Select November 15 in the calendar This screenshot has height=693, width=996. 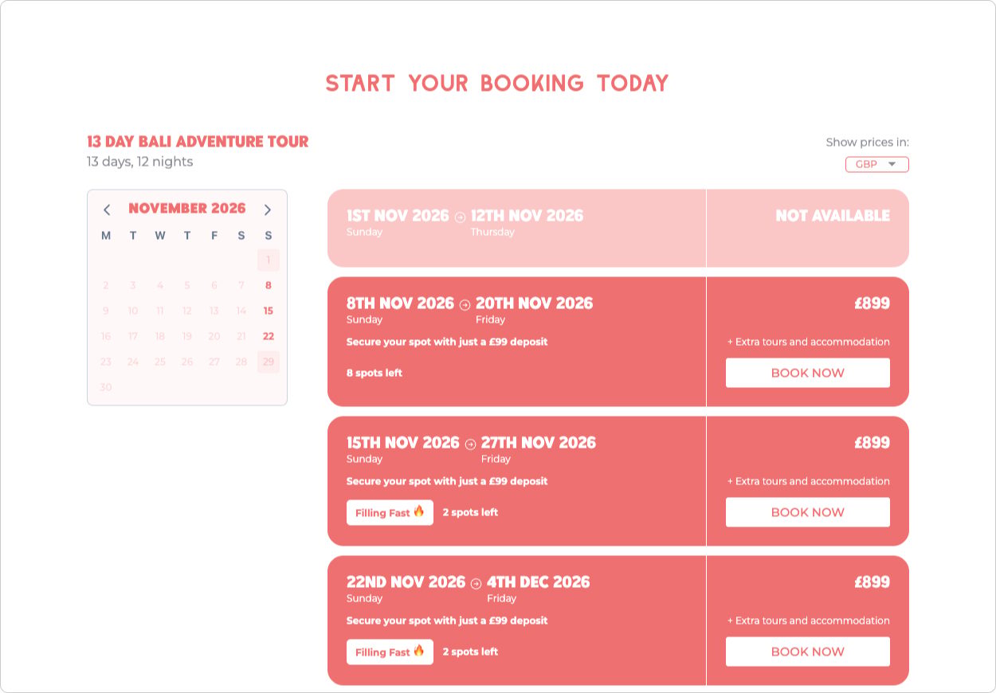click(x=269, y=311)
